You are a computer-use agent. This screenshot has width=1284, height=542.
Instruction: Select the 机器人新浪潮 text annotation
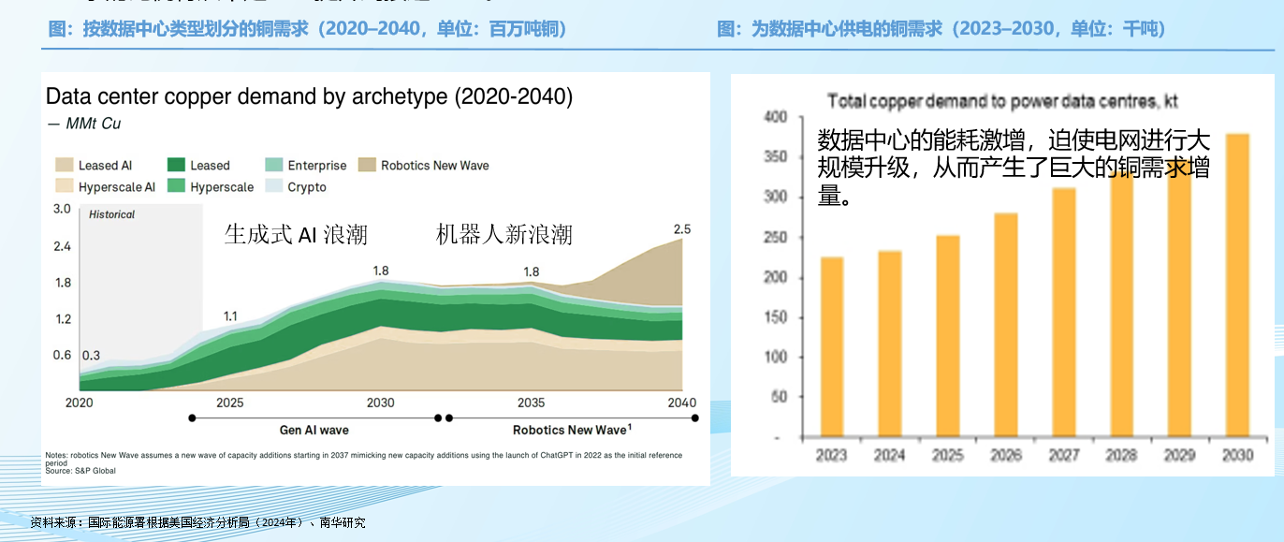point(504,235)
